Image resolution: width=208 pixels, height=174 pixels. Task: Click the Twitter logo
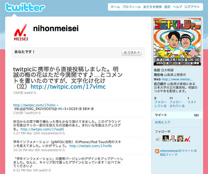click(25, 7)
